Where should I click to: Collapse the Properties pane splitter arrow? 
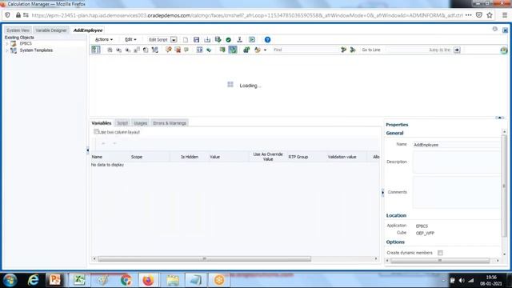pos(382,192)
